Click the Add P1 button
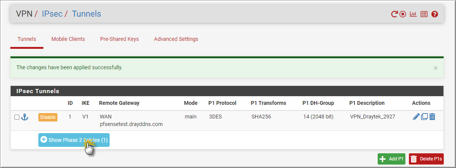This screenshot has width=456, height=168. point(391,159)
